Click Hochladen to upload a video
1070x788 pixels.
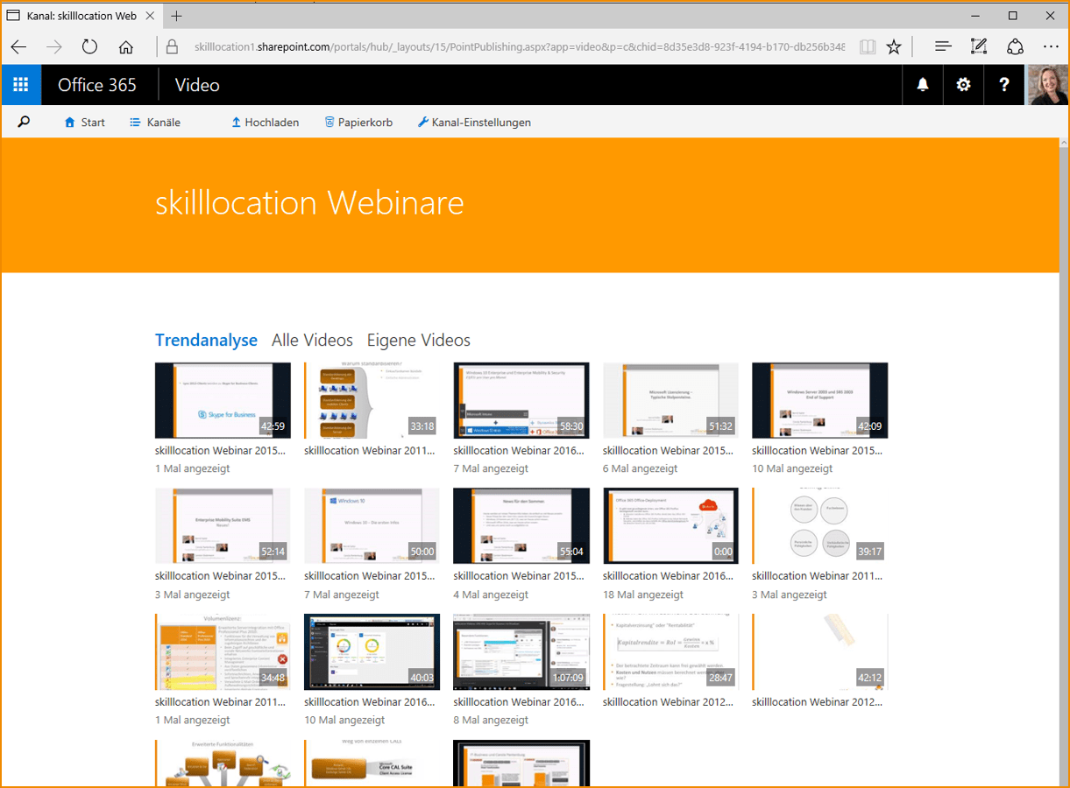(266, 123)
